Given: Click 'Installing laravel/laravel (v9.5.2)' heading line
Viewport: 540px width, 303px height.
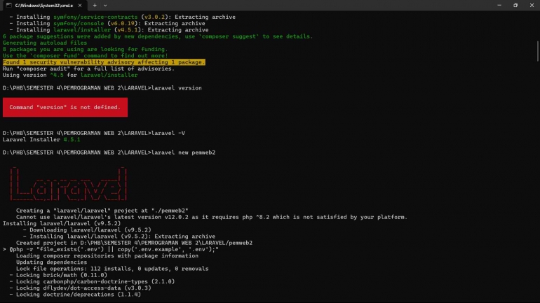Looking at the screenshot, I should [62, 223].
